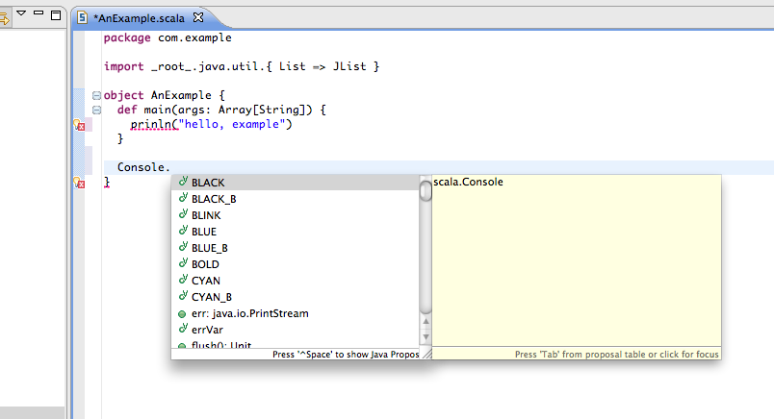Image resolution: width=774 pixels, height=419 pixels.
Task: Collapse the def main method fold
Action: [x=95, y=111]
